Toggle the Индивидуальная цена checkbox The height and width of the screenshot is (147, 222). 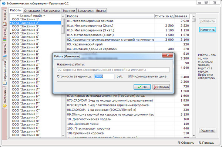(x=130, y=76)
